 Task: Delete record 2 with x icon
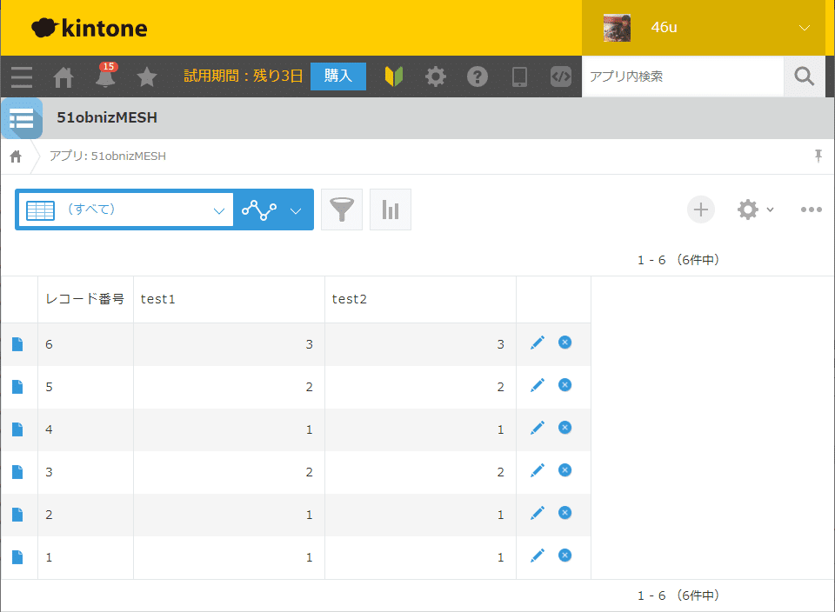[x=565, y=513]
